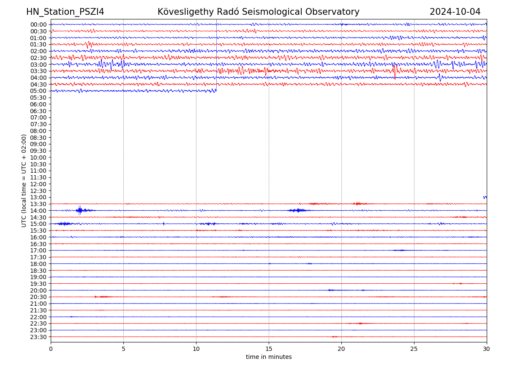Click the vertical UTC local time axis label
The width and height of the screenshot is (507, 380).
click(x=24, y=180)
